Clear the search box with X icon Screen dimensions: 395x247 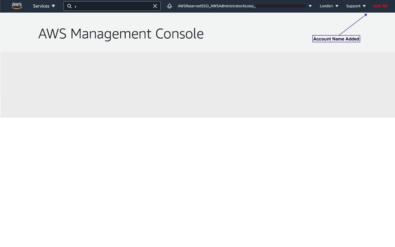pyautogui.click(x=155, y=6)
